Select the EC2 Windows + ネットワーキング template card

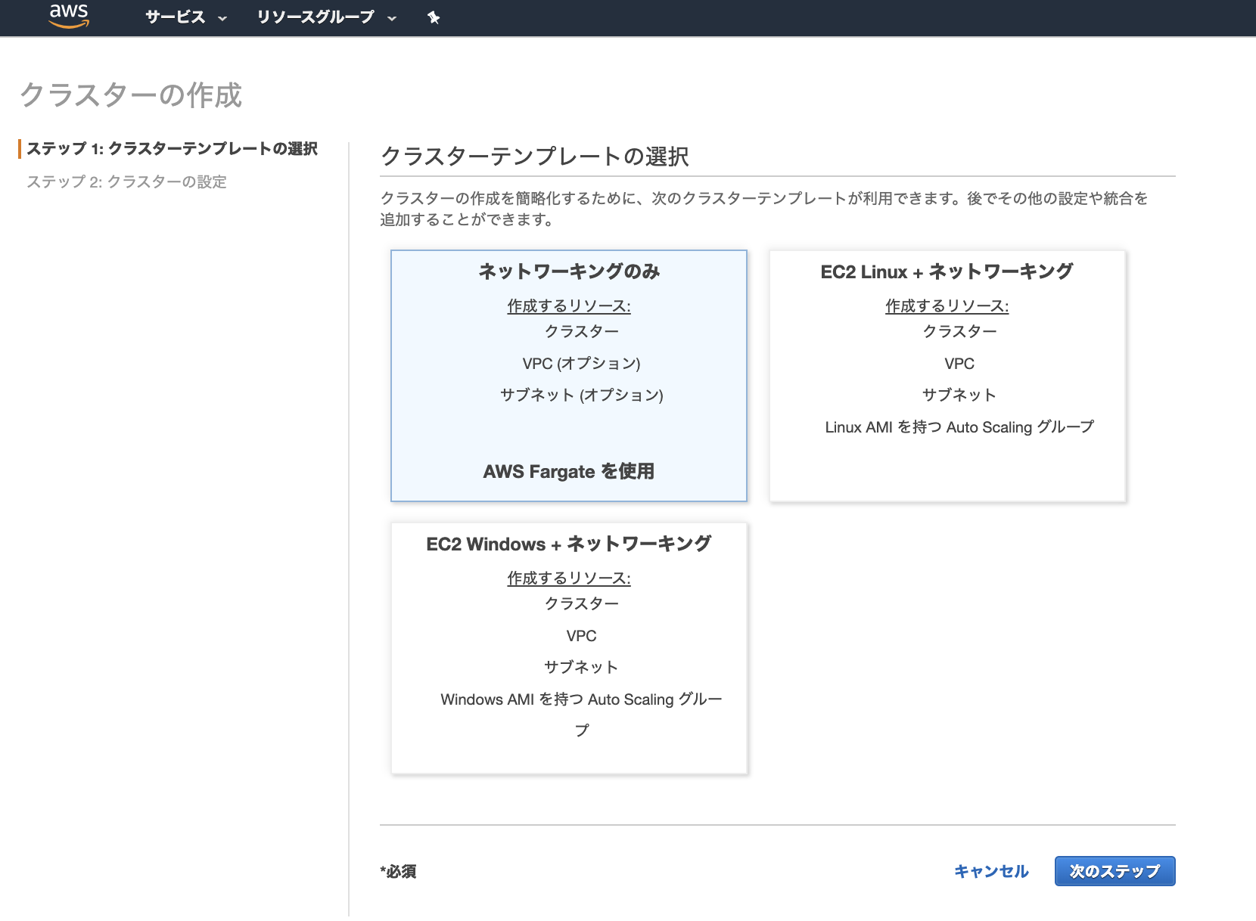click(569, 648)
